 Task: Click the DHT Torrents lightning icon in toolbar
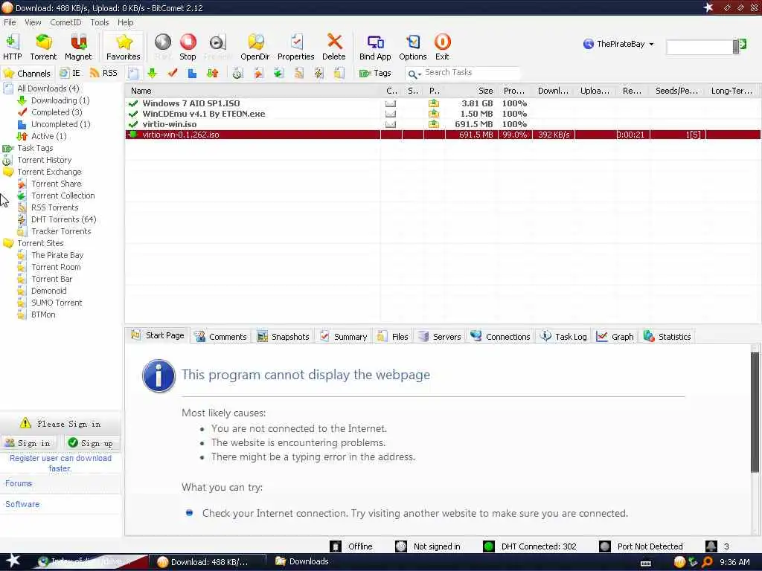click(318, 74)
